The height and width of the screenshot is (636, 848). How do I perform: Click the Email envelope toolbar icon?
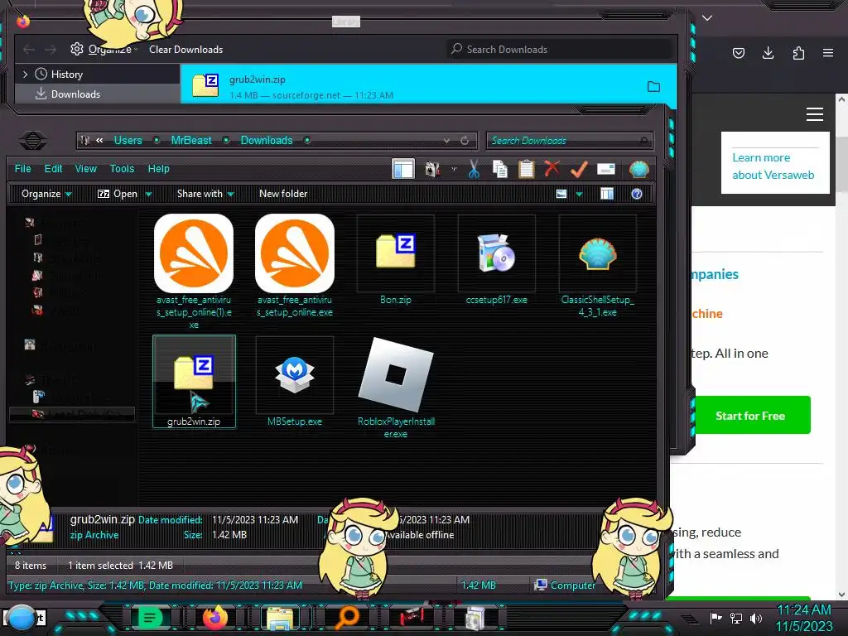605,169
